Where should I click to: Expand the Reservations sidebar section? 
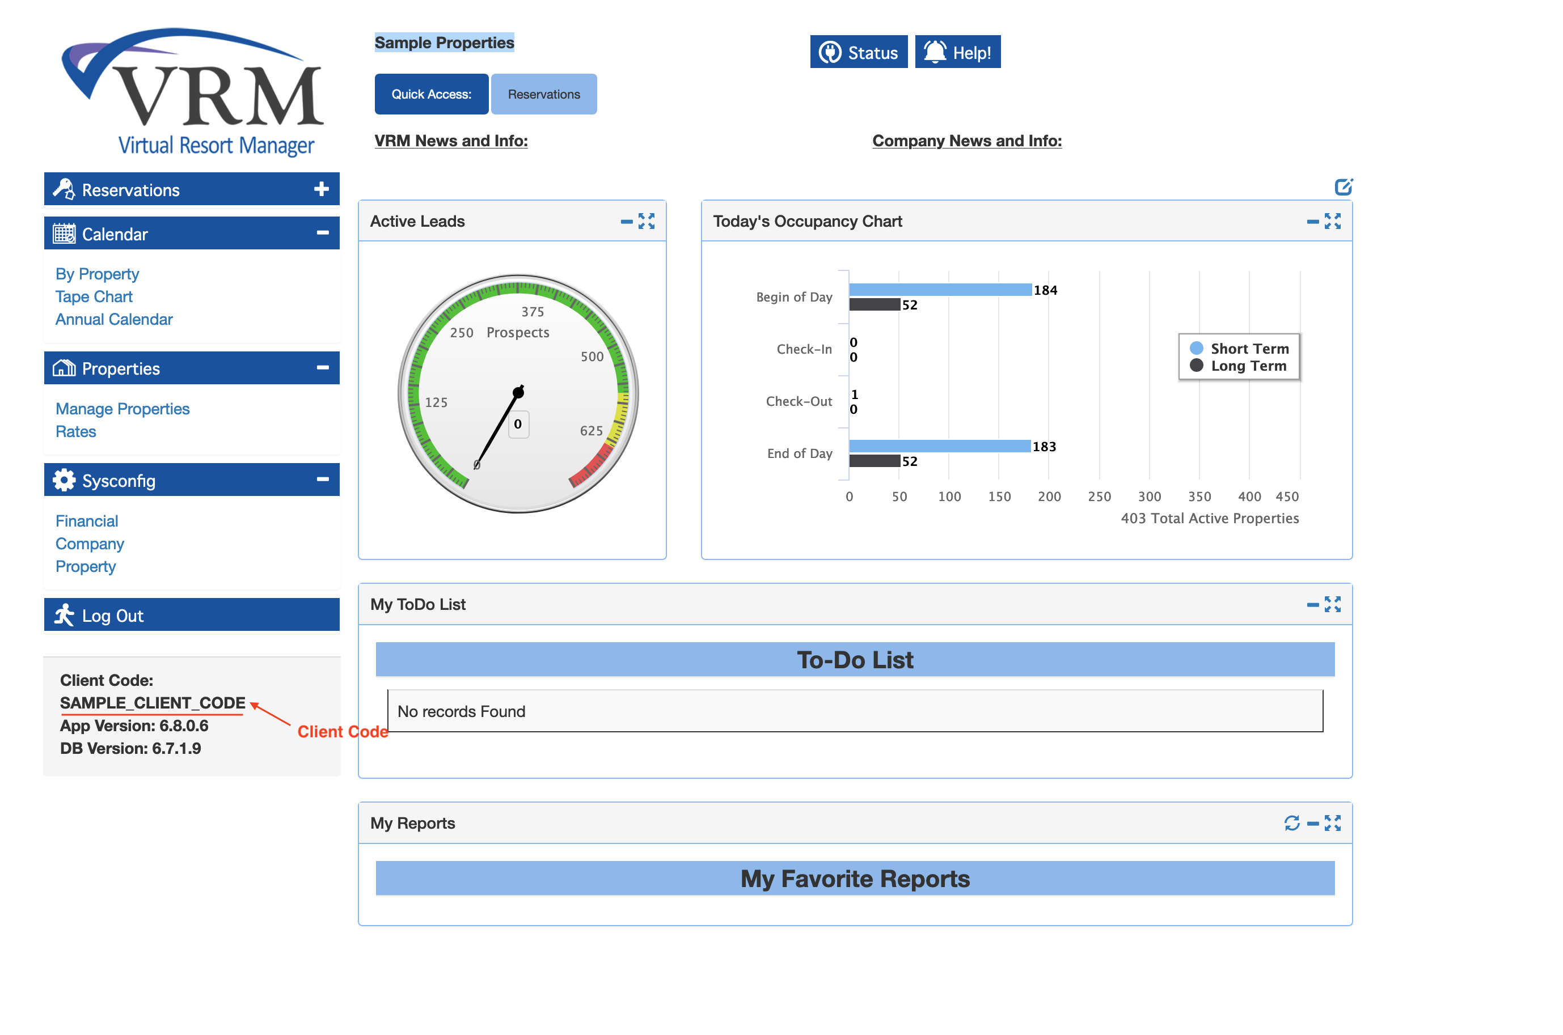tap(321, 189)
